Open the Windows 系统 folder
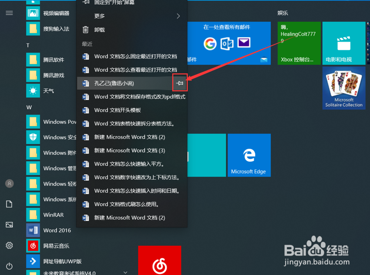Image resolution: width=370 pixels, height=275 pixels. click(x=51, y=199)
